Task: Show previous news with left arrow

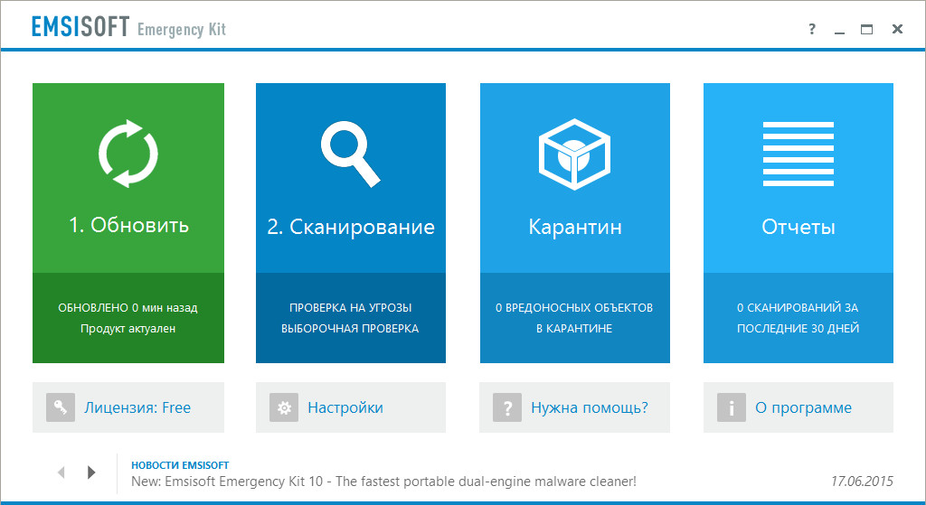Action: point(61,472)
